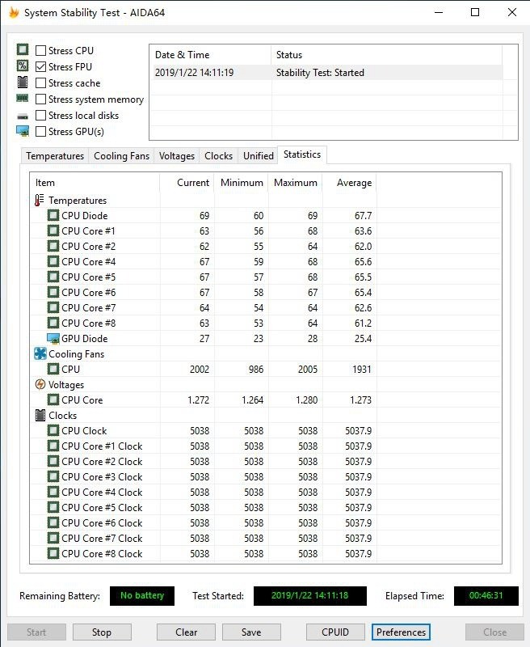Screen dimensions: 530x647
Task: Enable the Stress CPU checkbox
Action: pos(41,50)
